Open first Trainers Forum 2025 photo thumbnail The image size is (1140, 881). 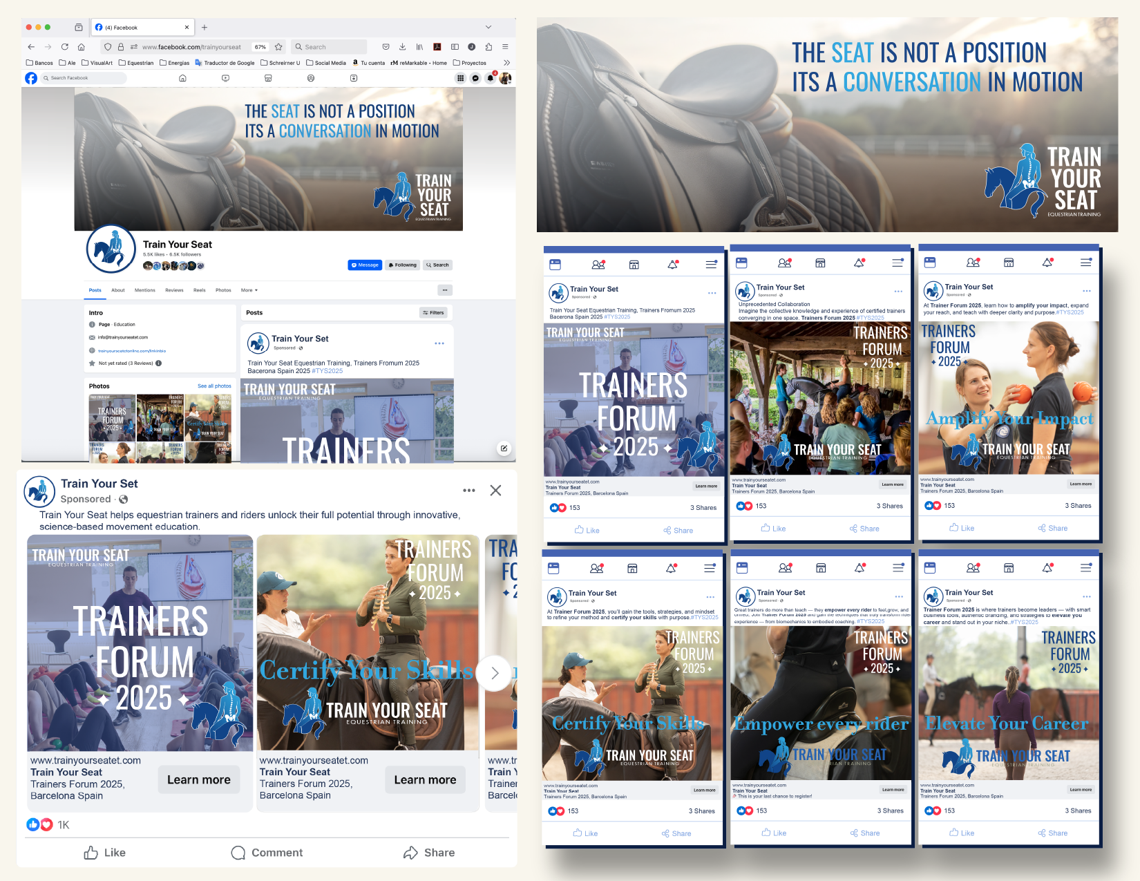coord(112,417)
